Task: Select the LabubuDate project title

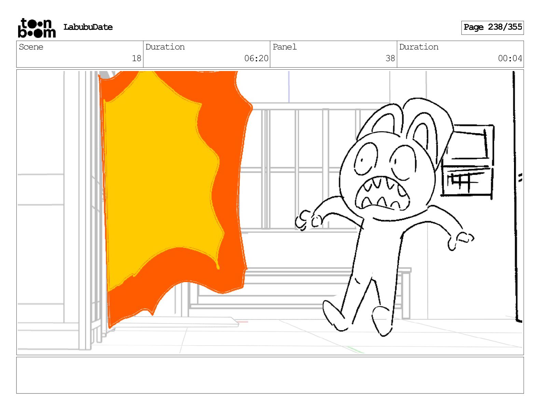Action: 88,27
